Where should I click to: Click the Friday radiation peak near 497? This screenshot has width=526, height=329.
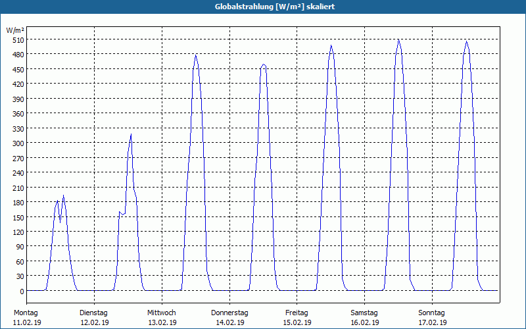click(331, 46)
